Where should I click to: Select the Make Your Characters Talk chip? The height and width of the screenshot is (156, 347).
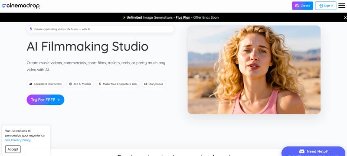tap(118, 84)
